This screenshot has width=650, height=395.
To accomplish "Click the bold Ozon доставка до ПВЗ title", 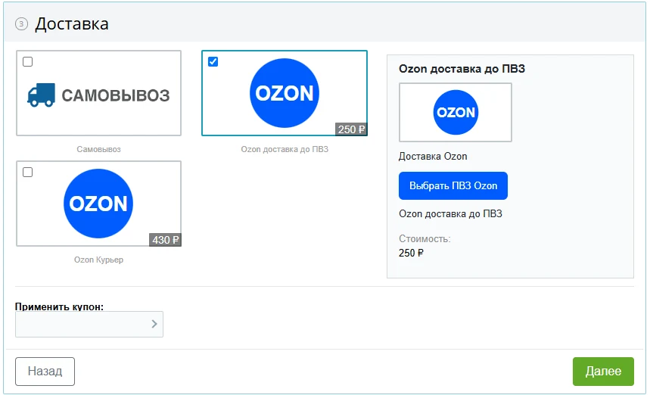I will point(462,69).
